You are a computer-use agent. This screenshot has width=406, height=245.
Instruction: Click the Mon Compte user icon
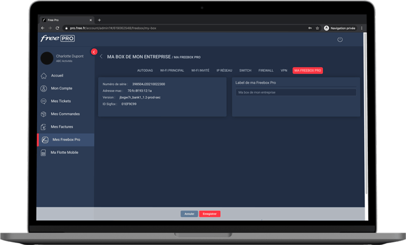click(x=44, y=88)
